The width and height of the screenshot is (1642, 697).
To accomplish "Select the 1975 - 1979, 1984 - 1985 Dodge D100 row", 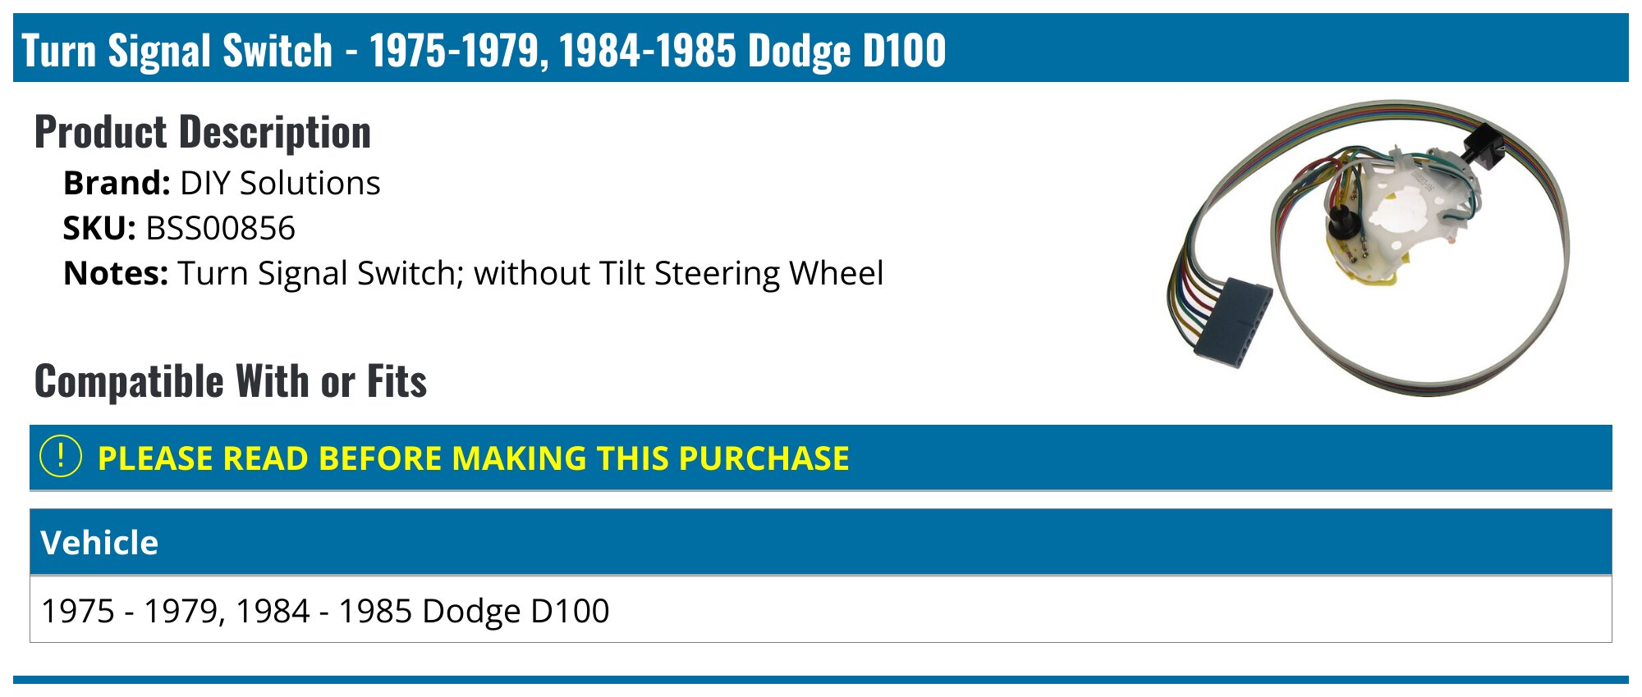I will click(x=325, y=611).
